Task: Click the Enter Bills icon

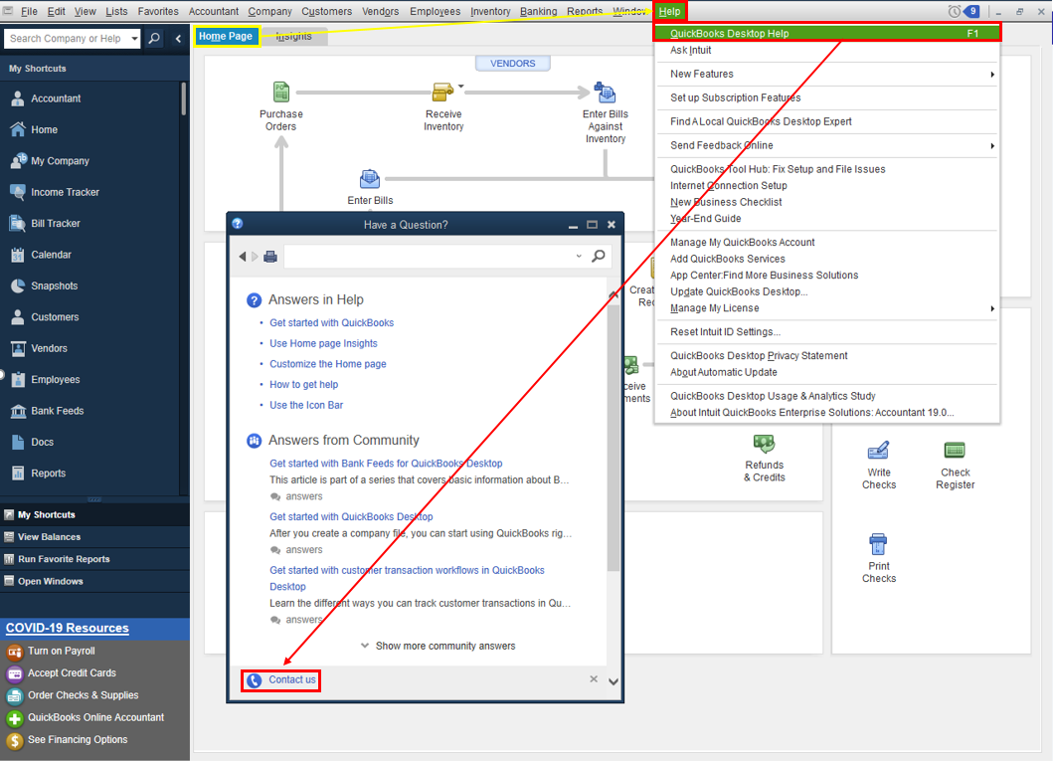Action: [369, 179]
